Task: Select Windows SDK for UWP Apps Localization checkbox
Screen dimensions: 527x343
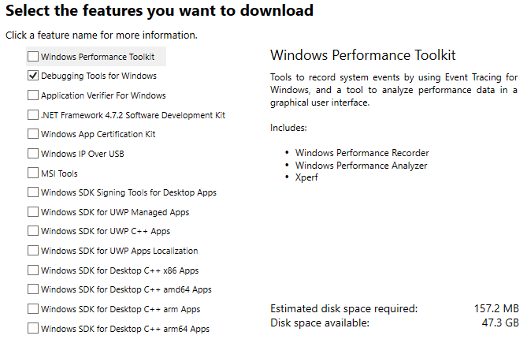Action: [32, 251]
